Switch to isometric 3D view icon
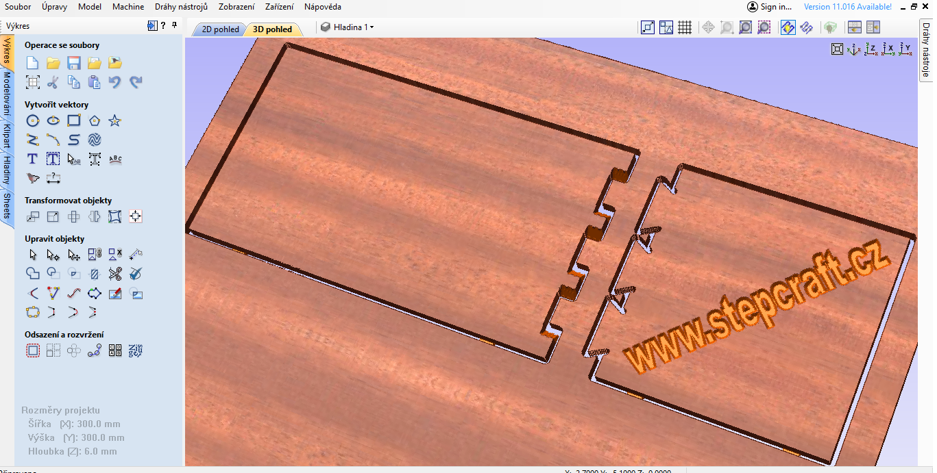The image size is (937, 473). pos(854,49)
